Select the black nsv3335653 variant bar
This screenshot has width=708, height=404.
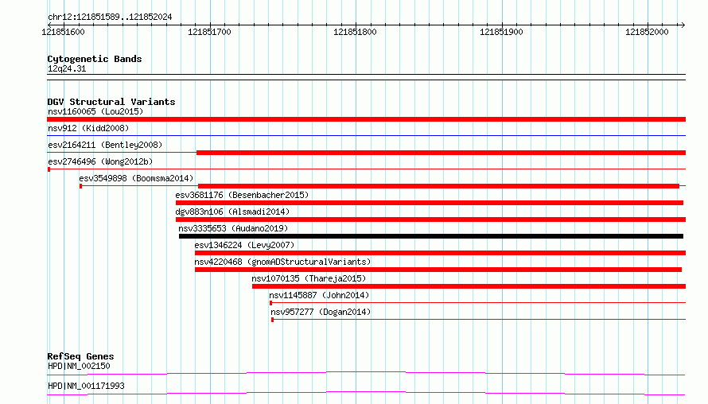(x=430, y=236)
